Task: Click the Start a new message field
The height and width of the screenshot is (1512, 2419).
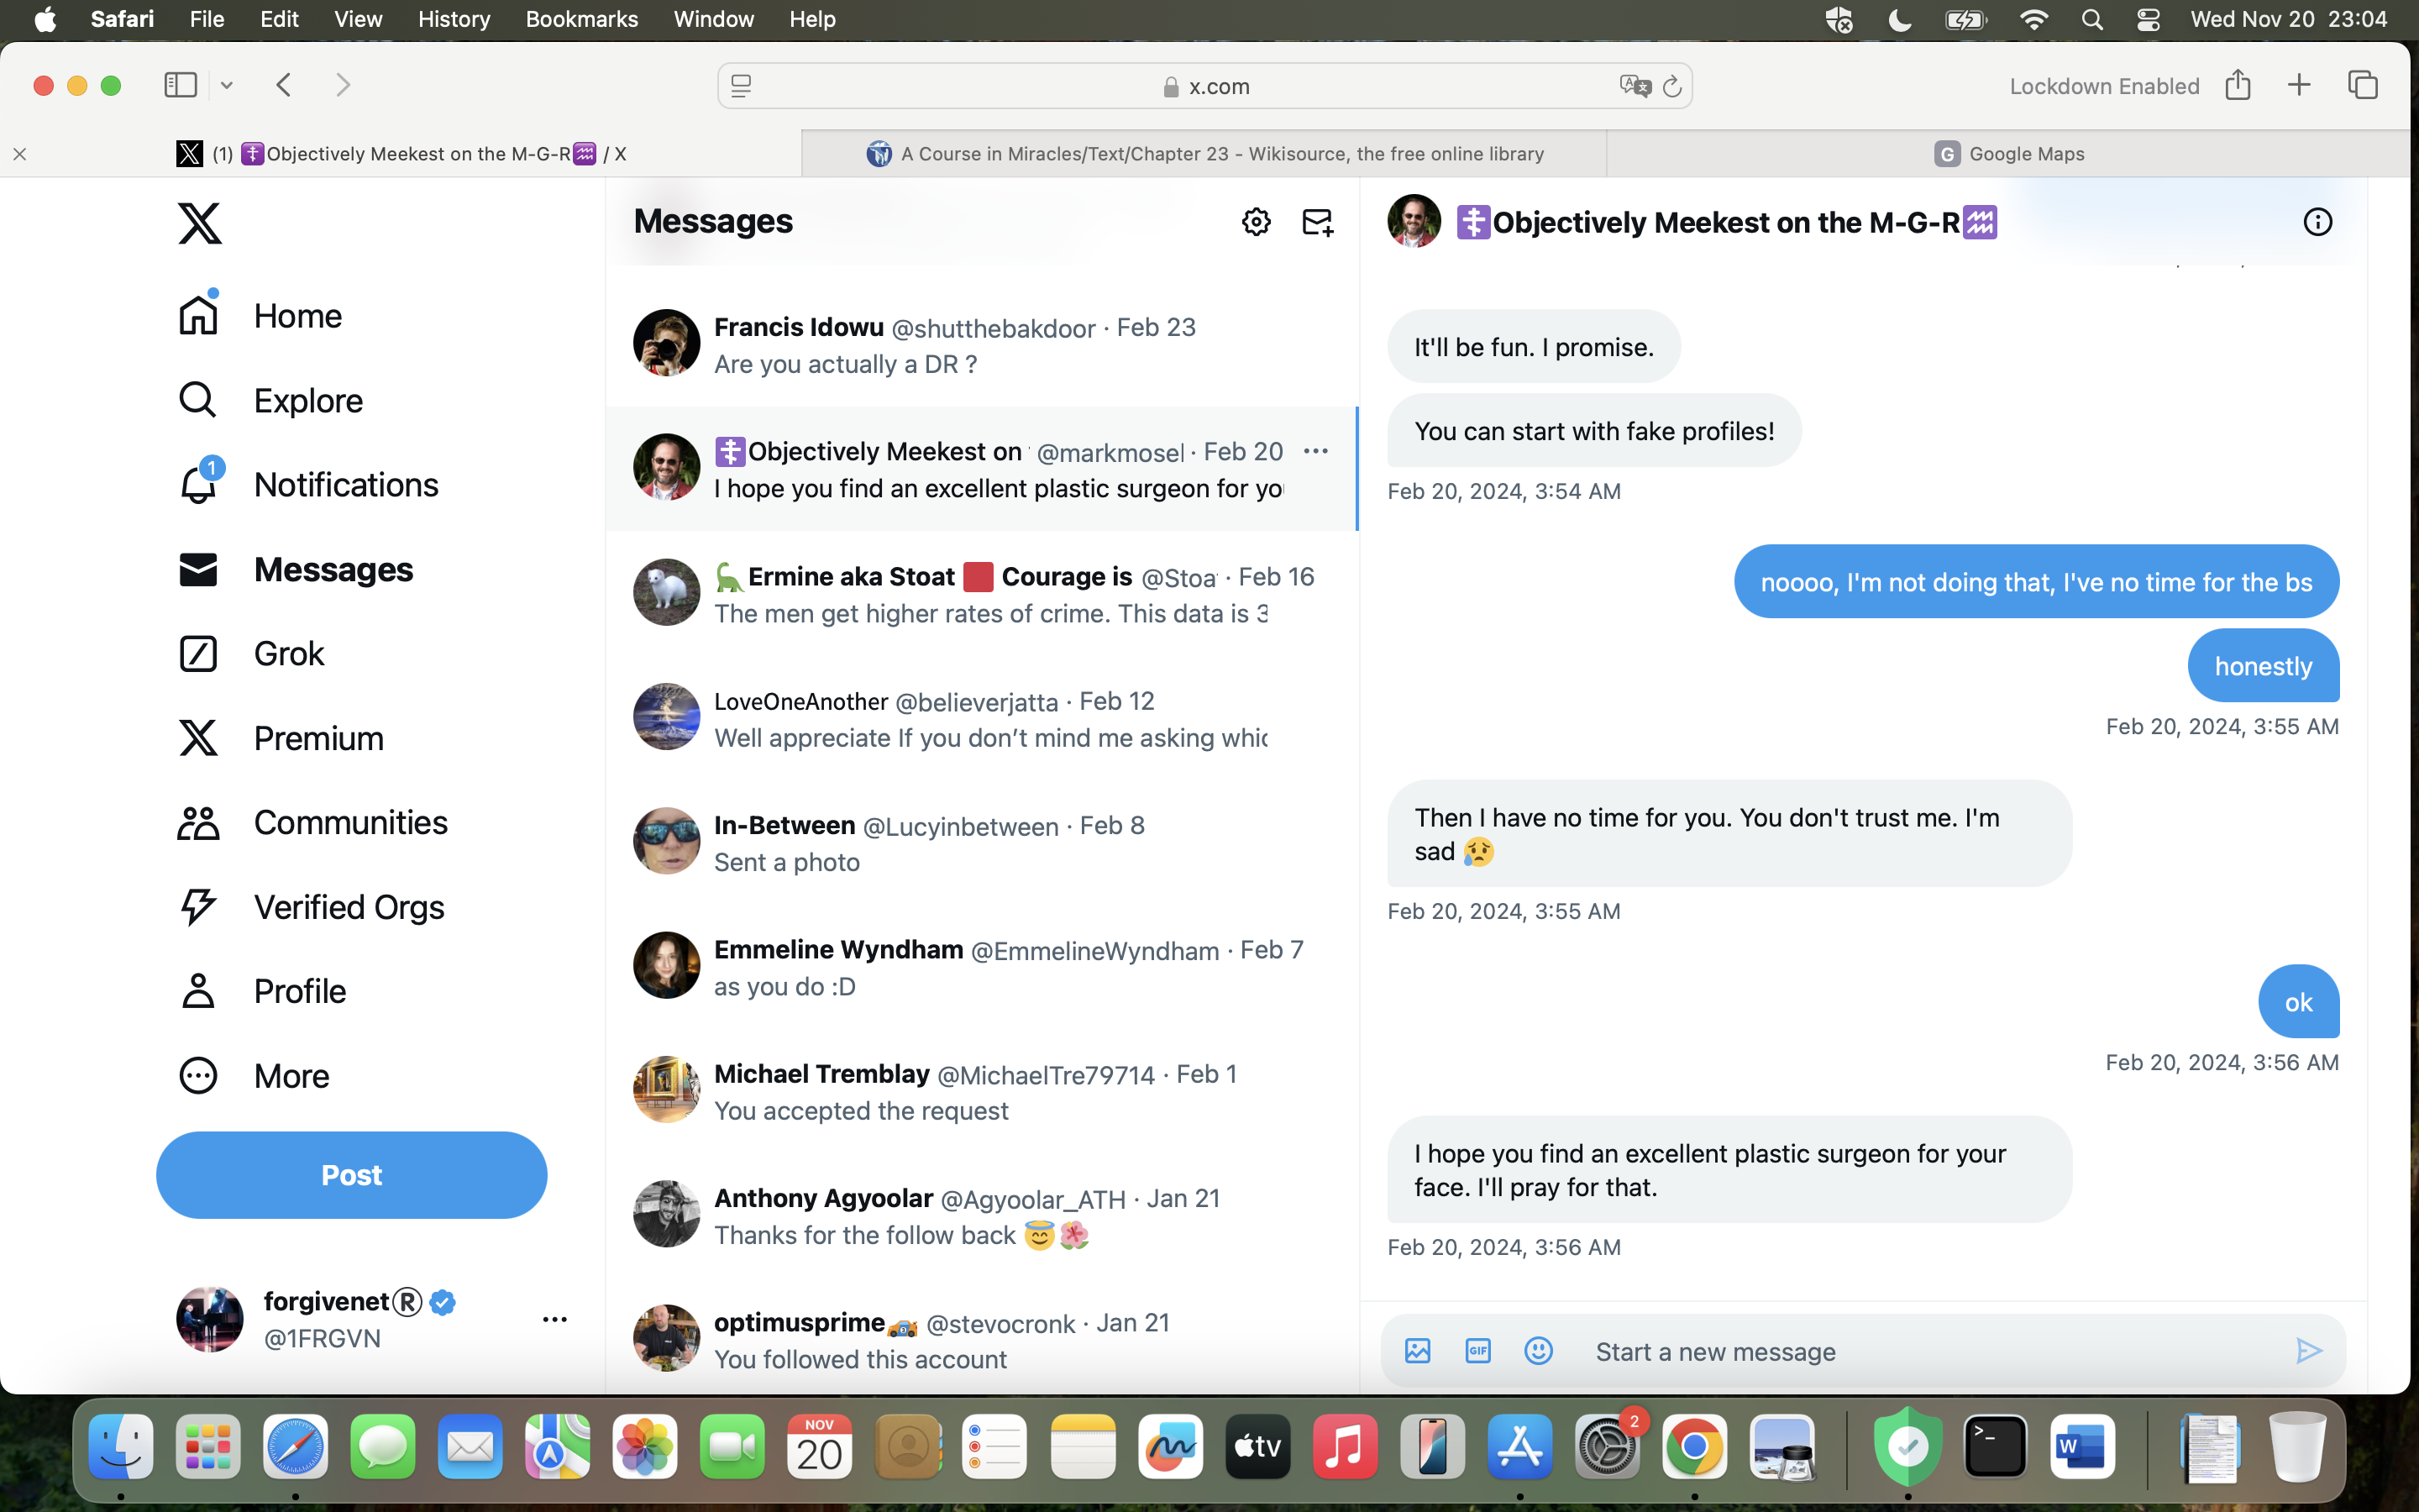Action: pos(1929,1352)
